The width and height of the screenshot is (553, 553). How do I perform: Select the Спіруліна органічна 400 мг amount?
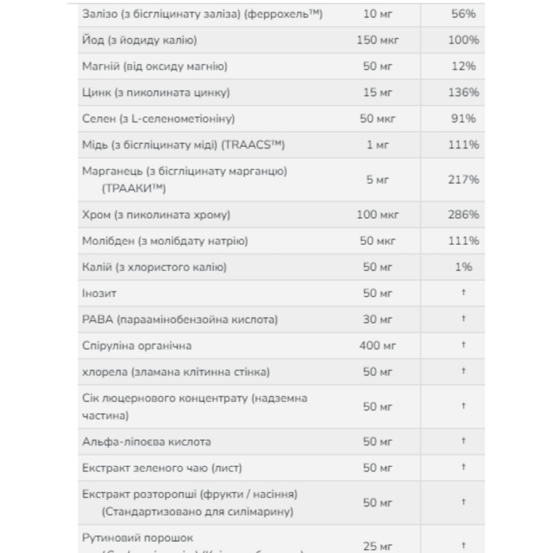click(378, 346)
